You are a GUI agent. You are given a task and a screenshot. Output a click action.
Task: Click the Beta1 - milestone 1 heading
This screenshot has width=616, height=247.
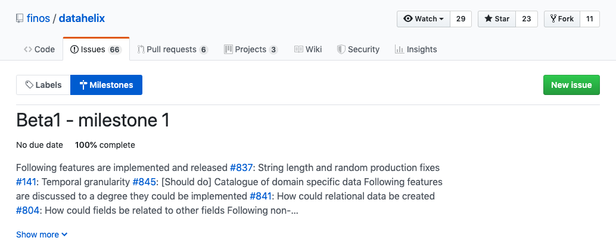pyautogui.click(x=93, y=120)
